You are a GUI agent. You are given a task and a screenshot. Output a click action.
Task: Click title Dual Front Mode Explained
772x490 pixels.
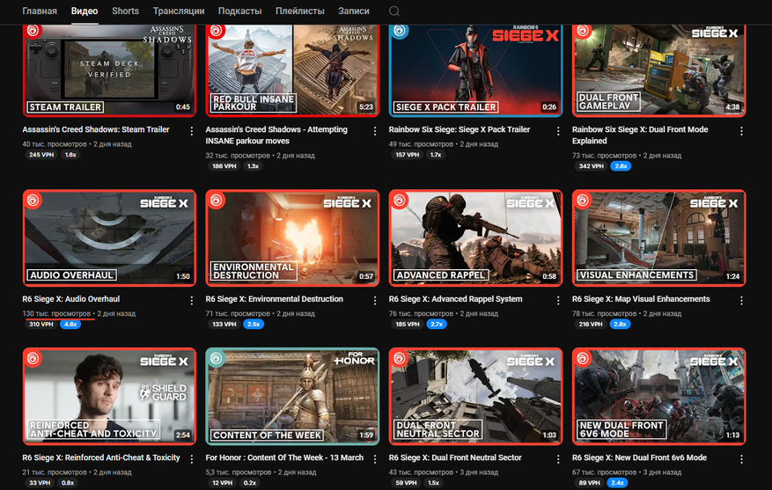[640, 135]
